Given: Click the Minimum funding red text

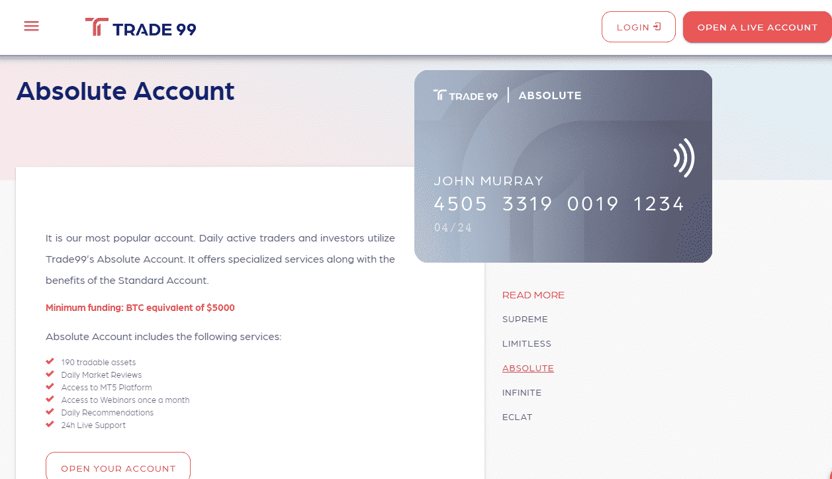Looking at the screenshot, I should point(140,308).
